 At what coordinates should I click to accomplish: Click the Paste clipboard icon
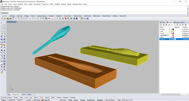point(21,19)
